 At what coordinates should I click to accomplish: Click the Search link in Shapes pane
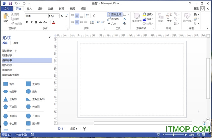point(16,43)
